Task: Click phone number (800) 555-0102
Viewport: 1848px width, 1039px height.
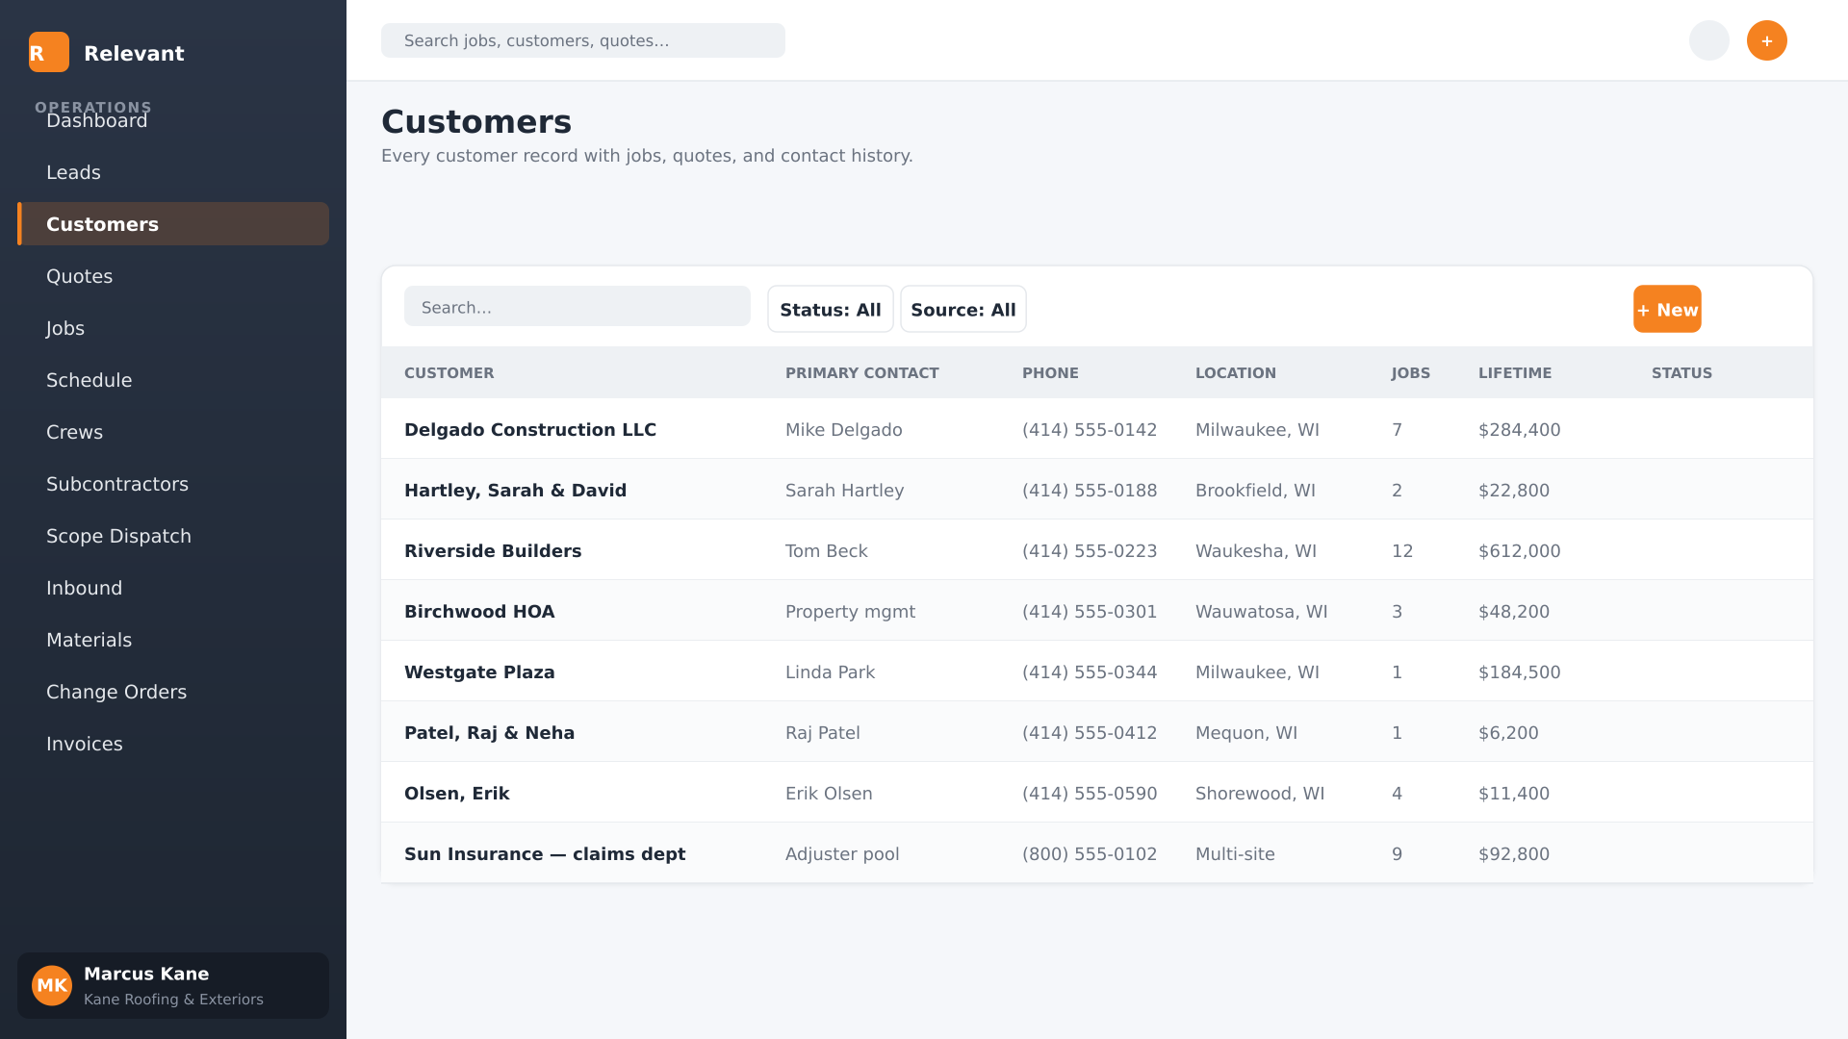Action: pos(1090,854)
